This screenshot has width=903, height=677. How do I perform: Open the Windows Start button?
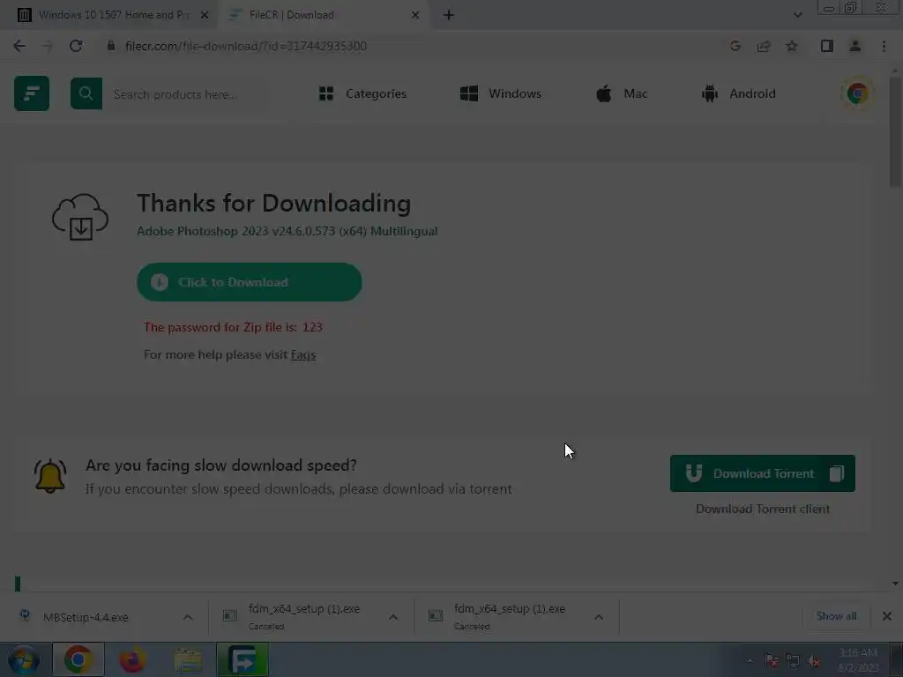tap(23, 659)
